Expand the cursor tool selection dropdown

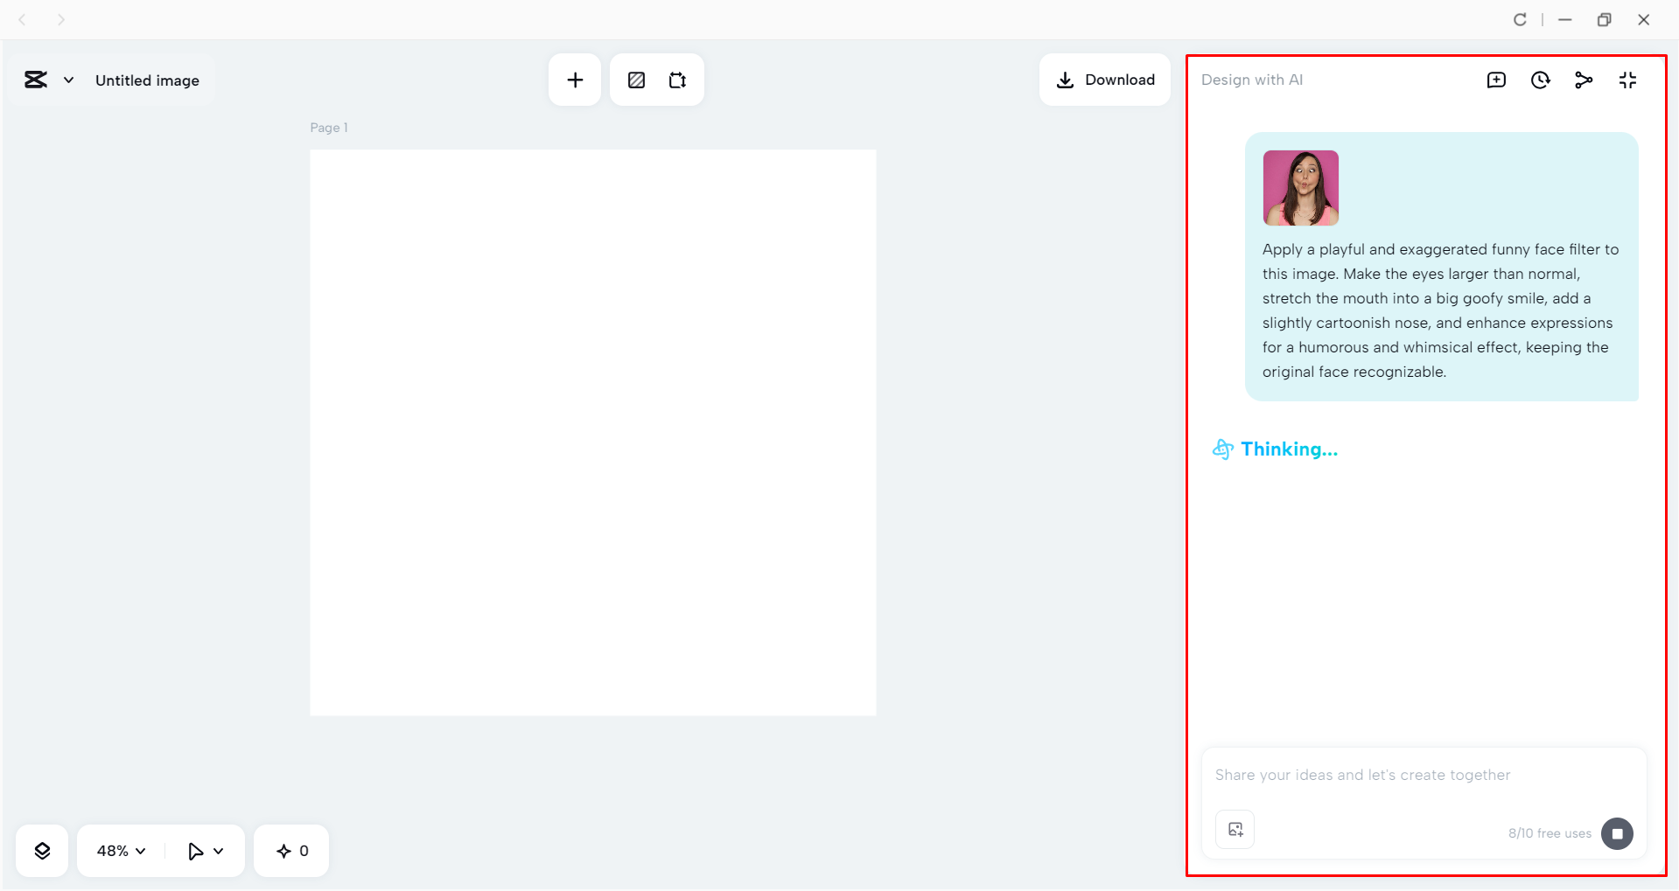[204, 850]
